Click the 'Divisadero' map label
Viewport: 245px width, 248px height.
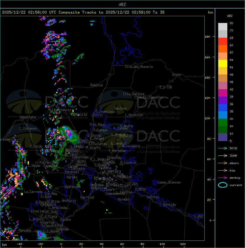coord(131,146)
